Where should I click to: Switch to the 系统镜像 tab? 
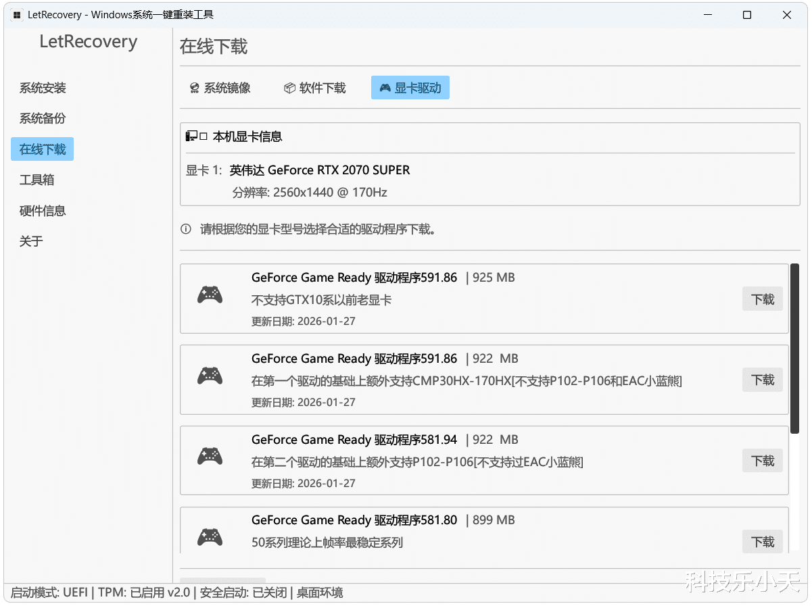(x=220, y=88)
